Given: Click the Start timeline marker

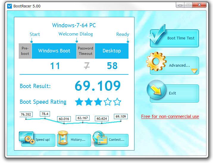Looking at the screenshot, I should click(32, 42).
